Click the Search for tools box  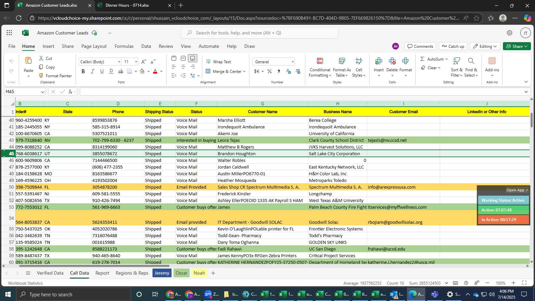(x=259, y=33)
